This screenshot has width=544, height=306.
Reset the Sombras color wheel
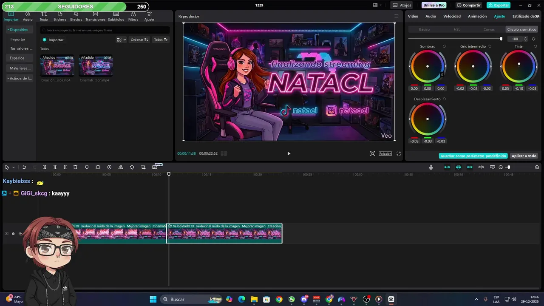(444, 46)
